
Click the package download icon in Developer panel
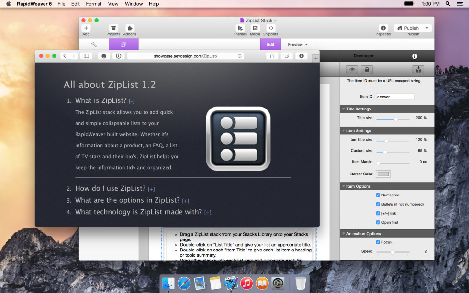pyautogui.click(x=418, y=70)
